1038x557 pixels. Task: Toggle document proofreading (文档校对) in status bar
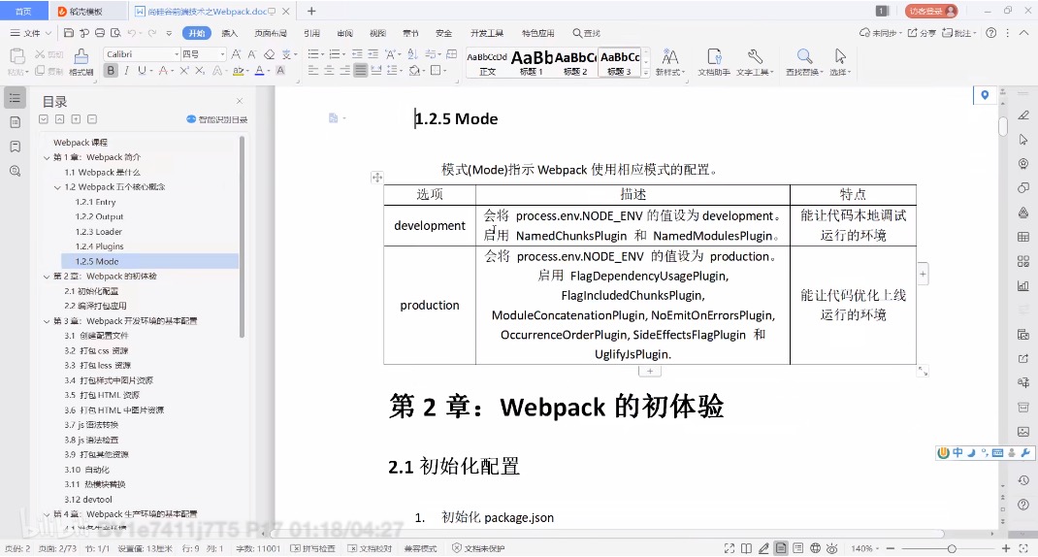point(370,548)
